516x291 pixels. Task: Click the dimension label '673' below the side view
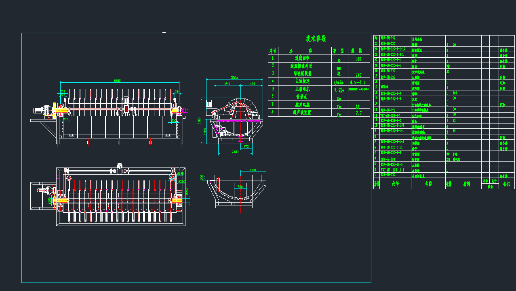pyautogui.click(x=246, y=147)
